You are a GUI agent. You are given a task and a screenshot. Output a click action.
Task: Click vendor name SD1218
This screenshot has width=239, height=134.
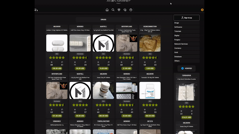click(150, 121)
